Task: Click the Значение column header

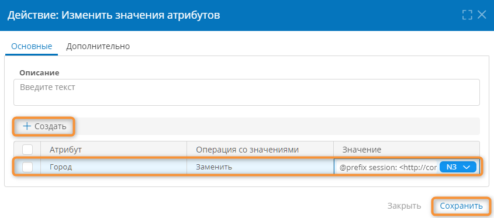Action: (x=362, y=150)
